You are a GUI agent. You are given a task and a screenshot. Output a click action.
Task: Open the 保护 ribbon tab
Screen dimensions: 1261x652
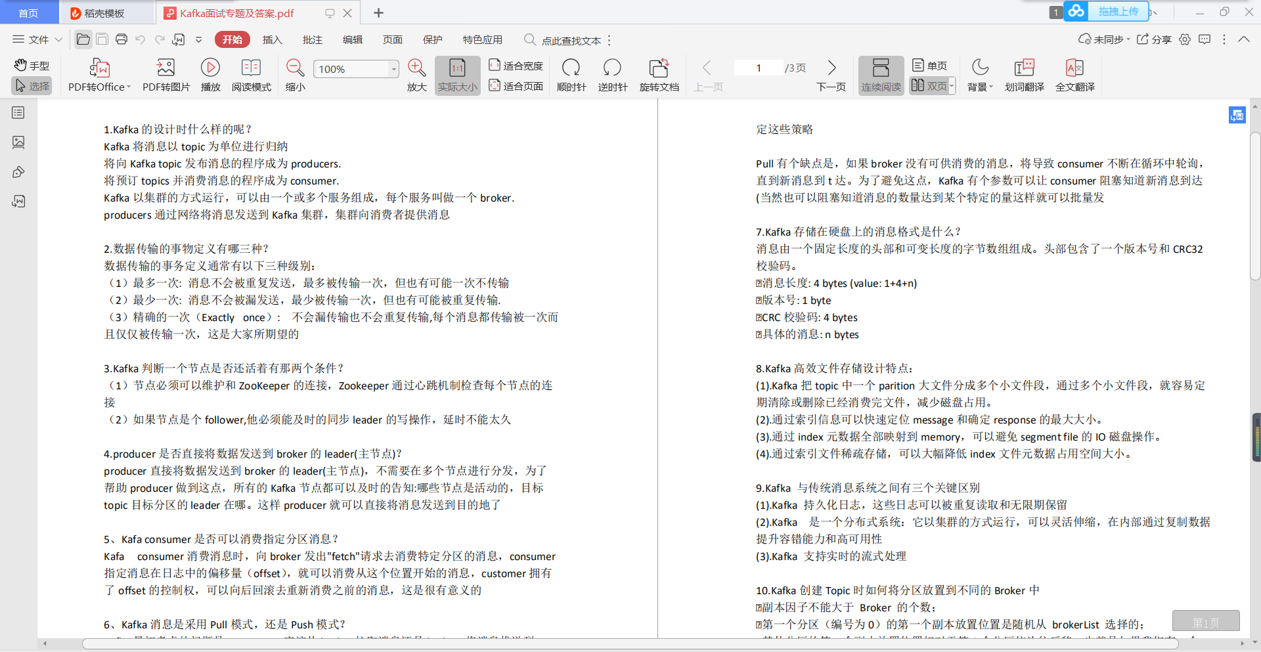(432, 39)
